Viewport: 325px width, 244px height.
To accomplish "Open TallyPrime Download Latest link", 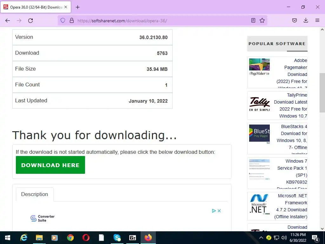I will [x=290, y=105].
